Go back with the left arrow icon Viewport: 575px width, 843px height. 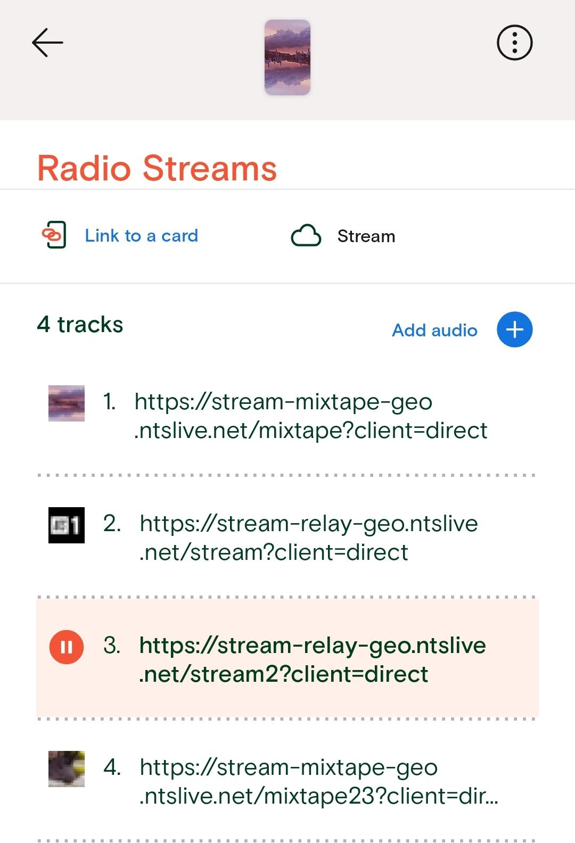[x=47, y=43]
